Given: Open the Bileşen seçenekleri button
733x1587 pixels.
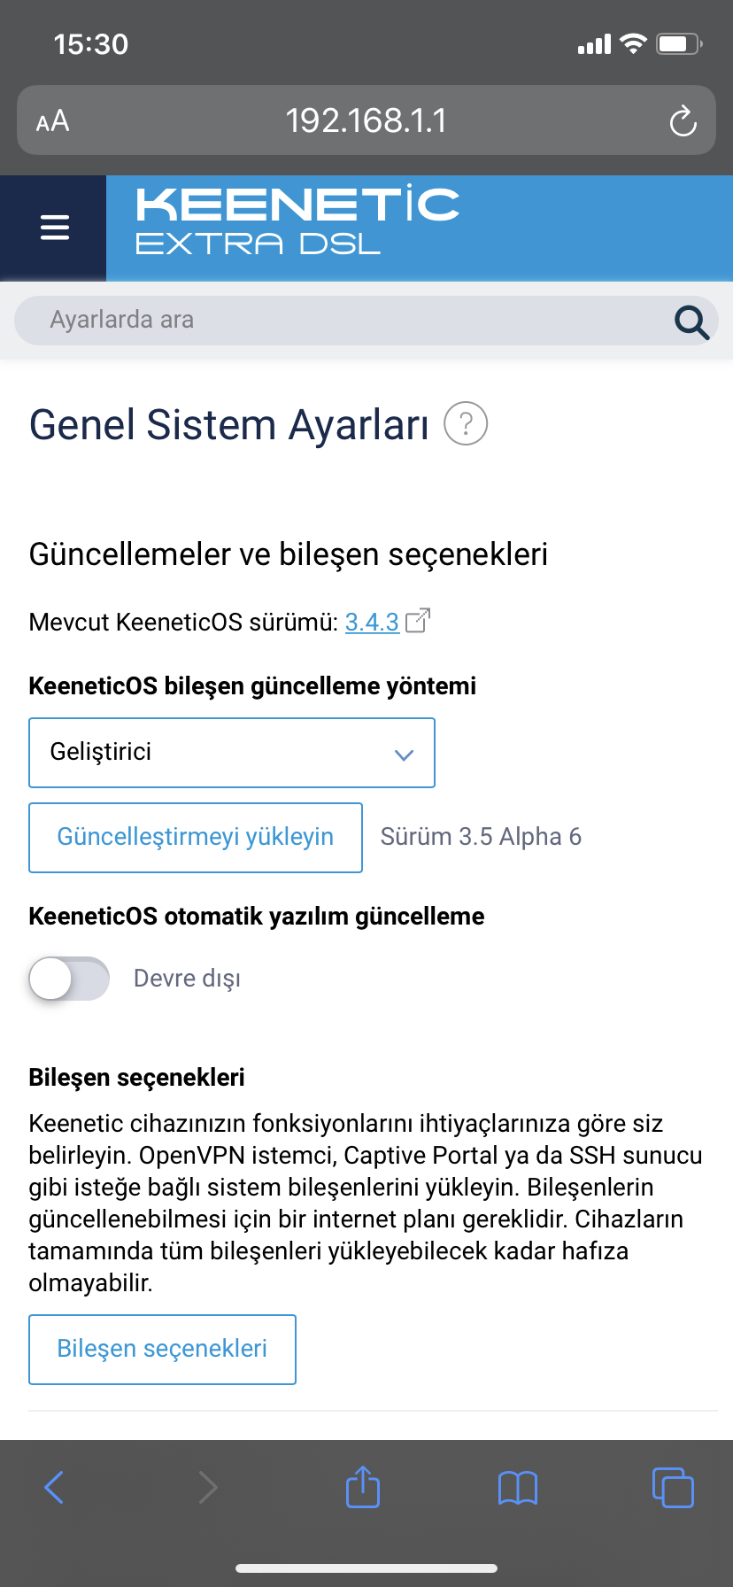Looking at the screenshot, I should coord(162,1350).
